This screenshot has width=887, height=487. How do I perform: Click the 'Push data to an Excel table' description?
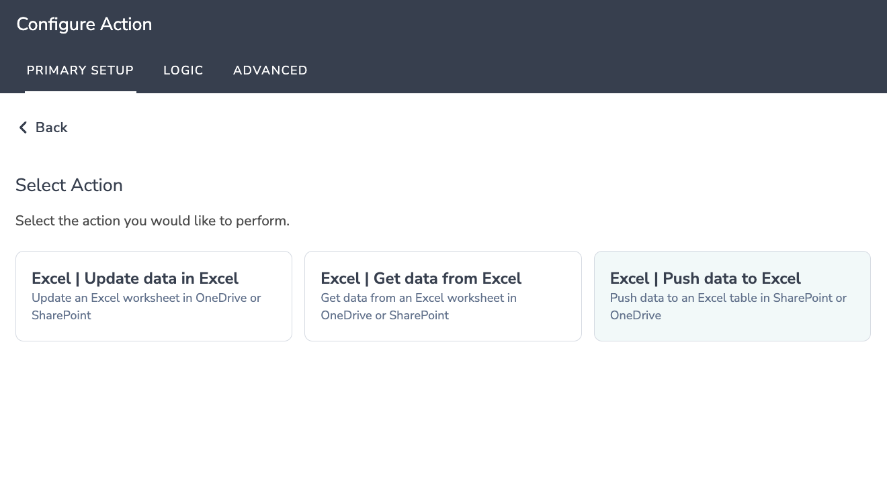click(x=728, y=298)
